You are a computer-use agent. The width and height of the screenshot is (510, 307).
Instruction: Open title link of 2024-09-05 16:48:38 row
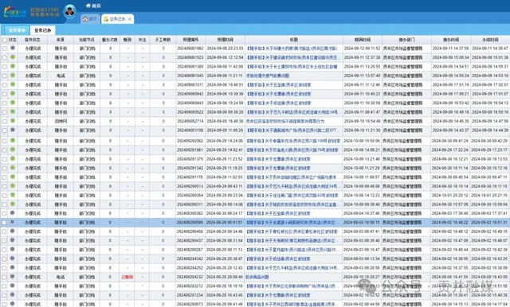285,121
